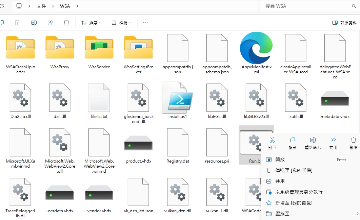The image size is (360, 220).
Task: Select 新增至 [我的最愛] menu entry
Action: click(294, 203)
